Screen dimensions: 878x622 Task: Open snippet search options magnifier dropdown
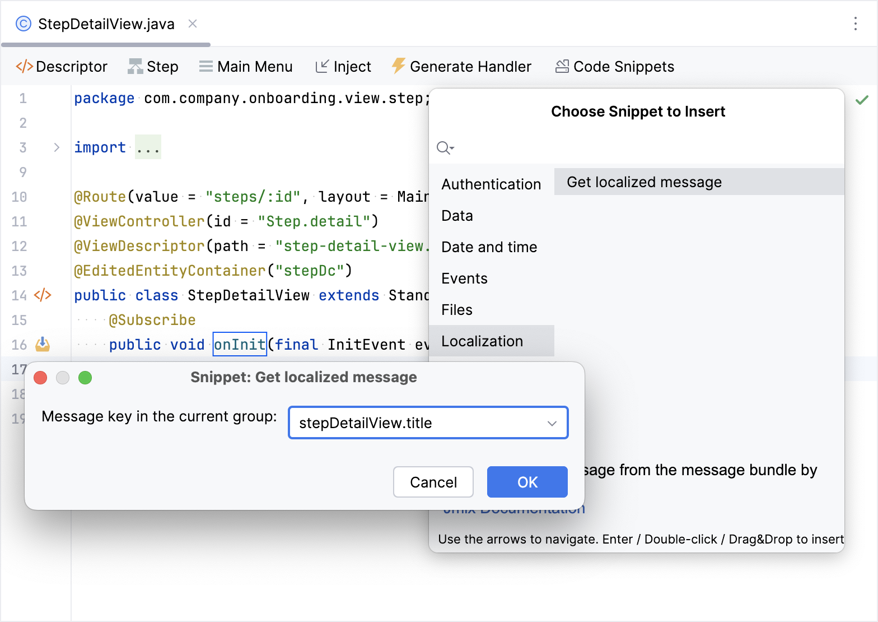tap(445, 148)
